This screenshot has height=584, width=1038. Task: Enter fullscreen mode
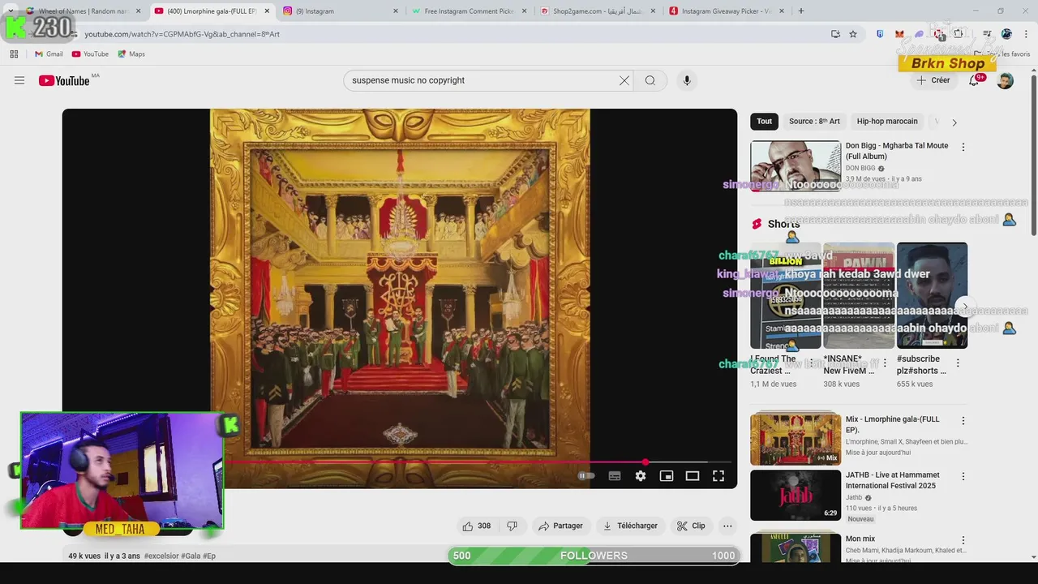coord(718,476)
